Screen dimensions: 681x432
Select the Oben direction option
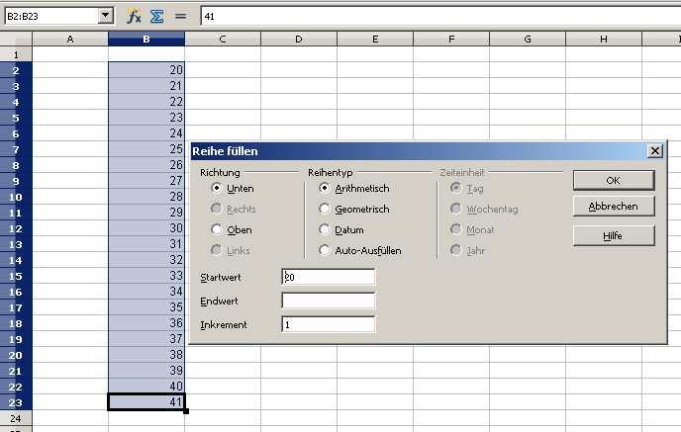pyautogui.click(x=217, y=229)
